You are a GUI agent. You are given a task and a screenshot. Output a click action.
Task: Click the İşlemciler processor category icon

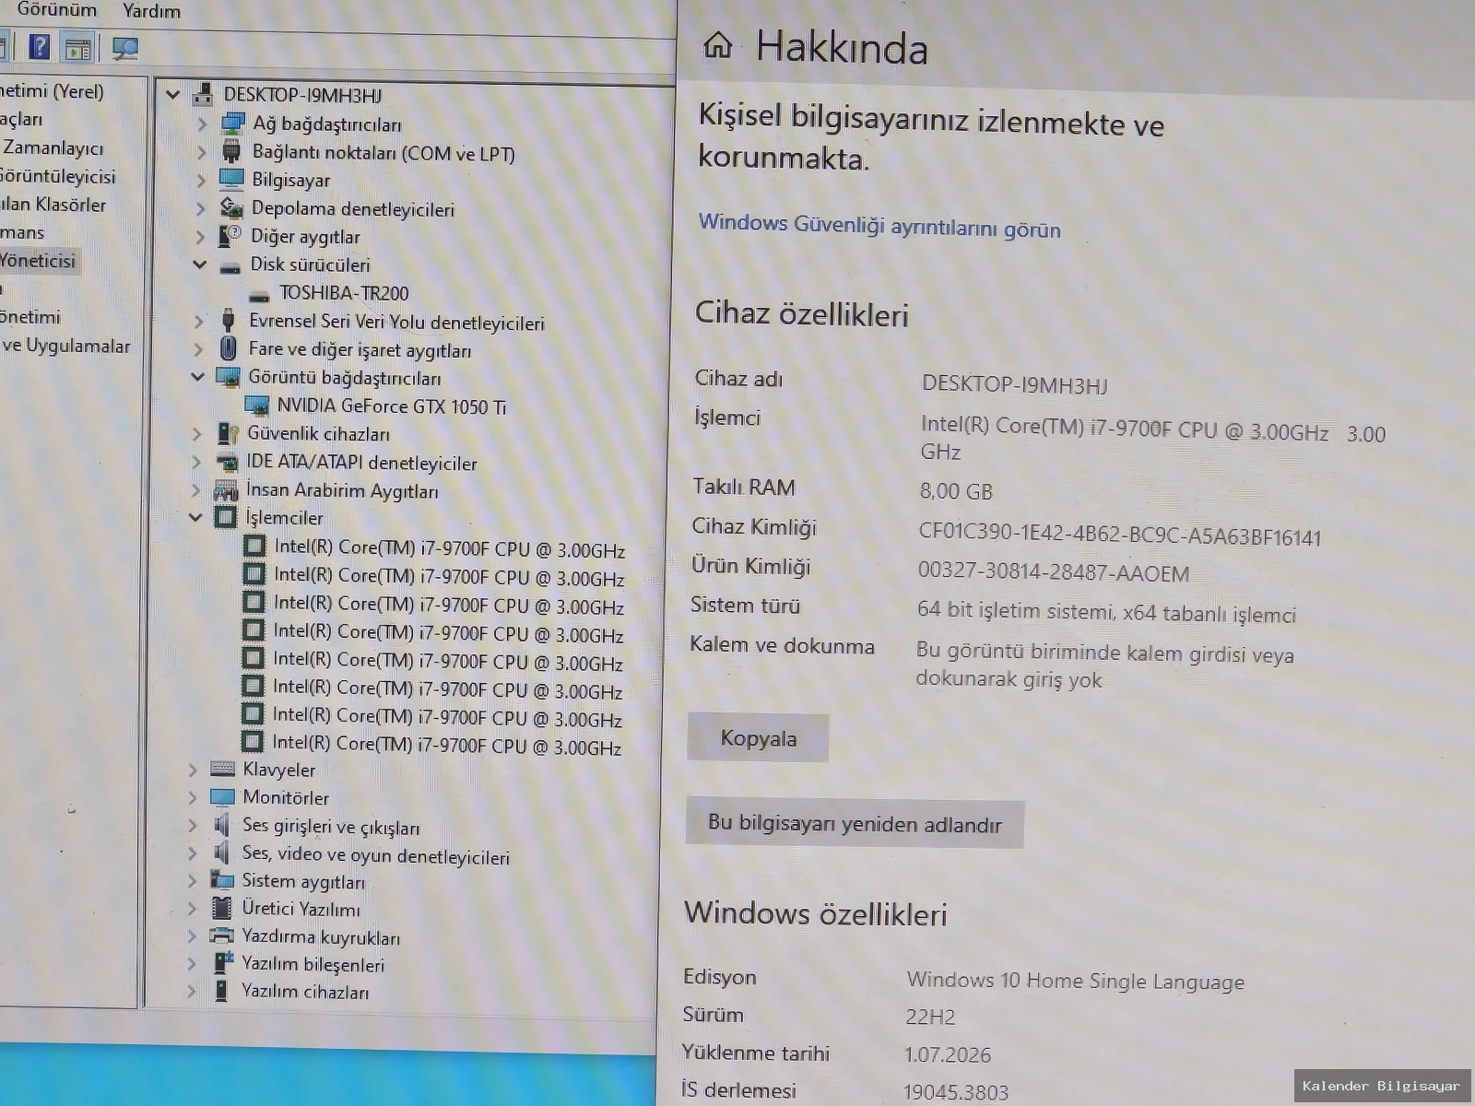point(226,517)
